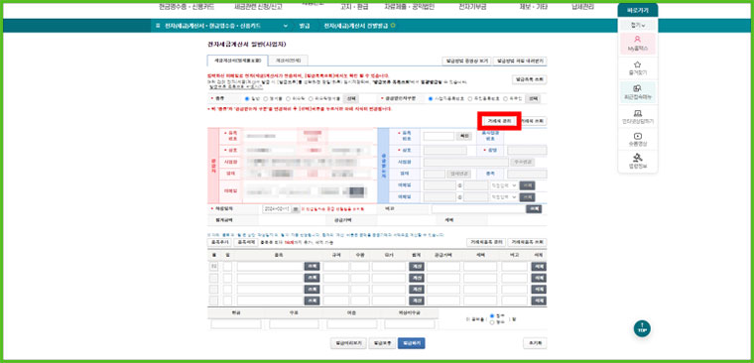Click 선택 button after 위수탁영세율 option

coord(350,98)
